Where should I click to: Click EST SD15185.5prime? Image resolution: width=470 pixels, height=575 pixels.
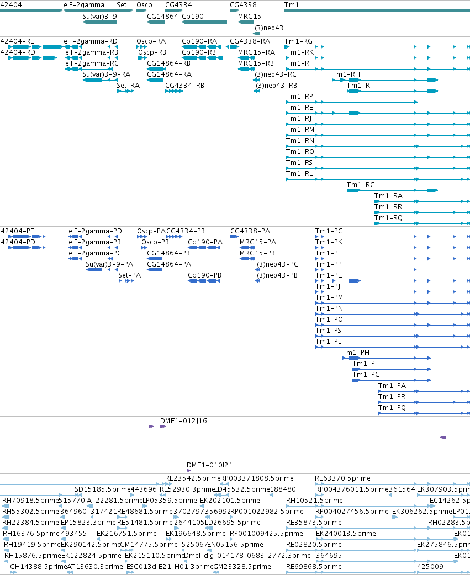[x=102, y=489]
